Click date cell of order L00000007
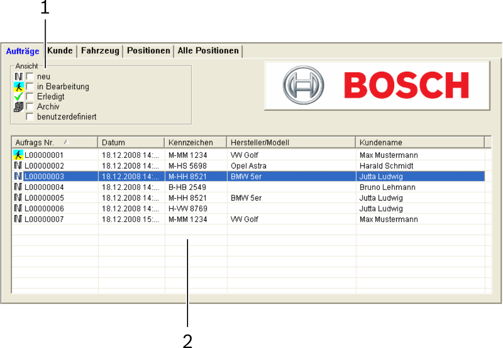The image size is (503, 348). 130,220
